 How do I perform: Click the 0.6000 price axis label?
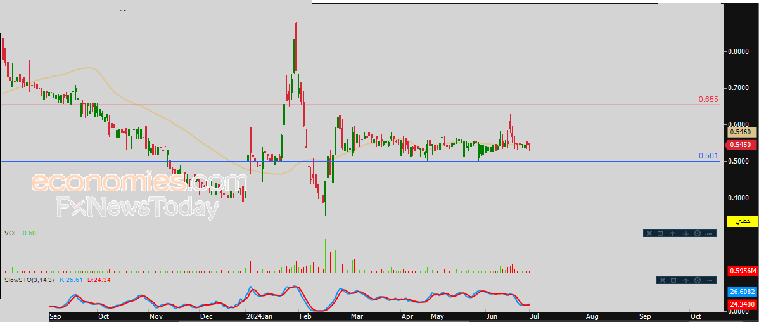739,124
